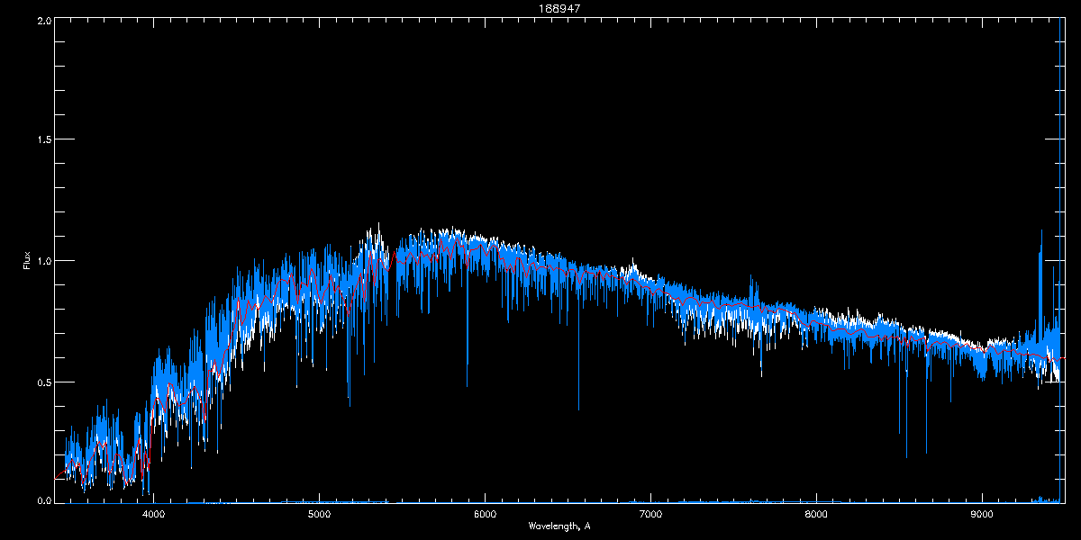Screen dimensions: 1081x540
Task: Click the 7000 x-axis tick label
Action: click(650, 514)
